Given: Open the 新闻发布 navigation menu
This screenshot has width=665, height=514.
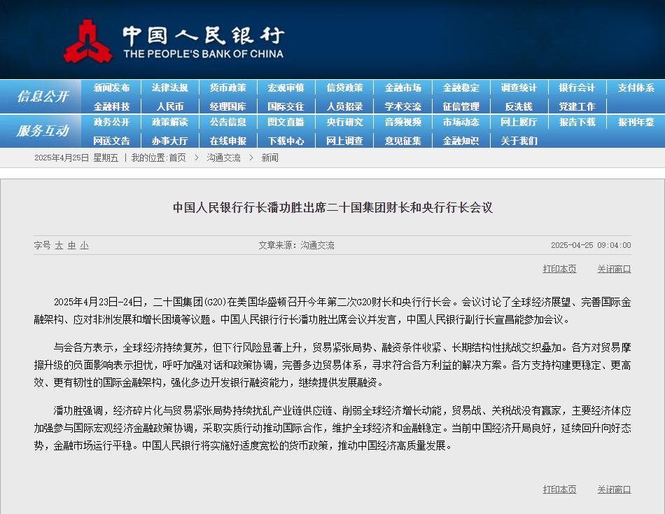Looking at the screenshot, I should [x=112, y=88].
